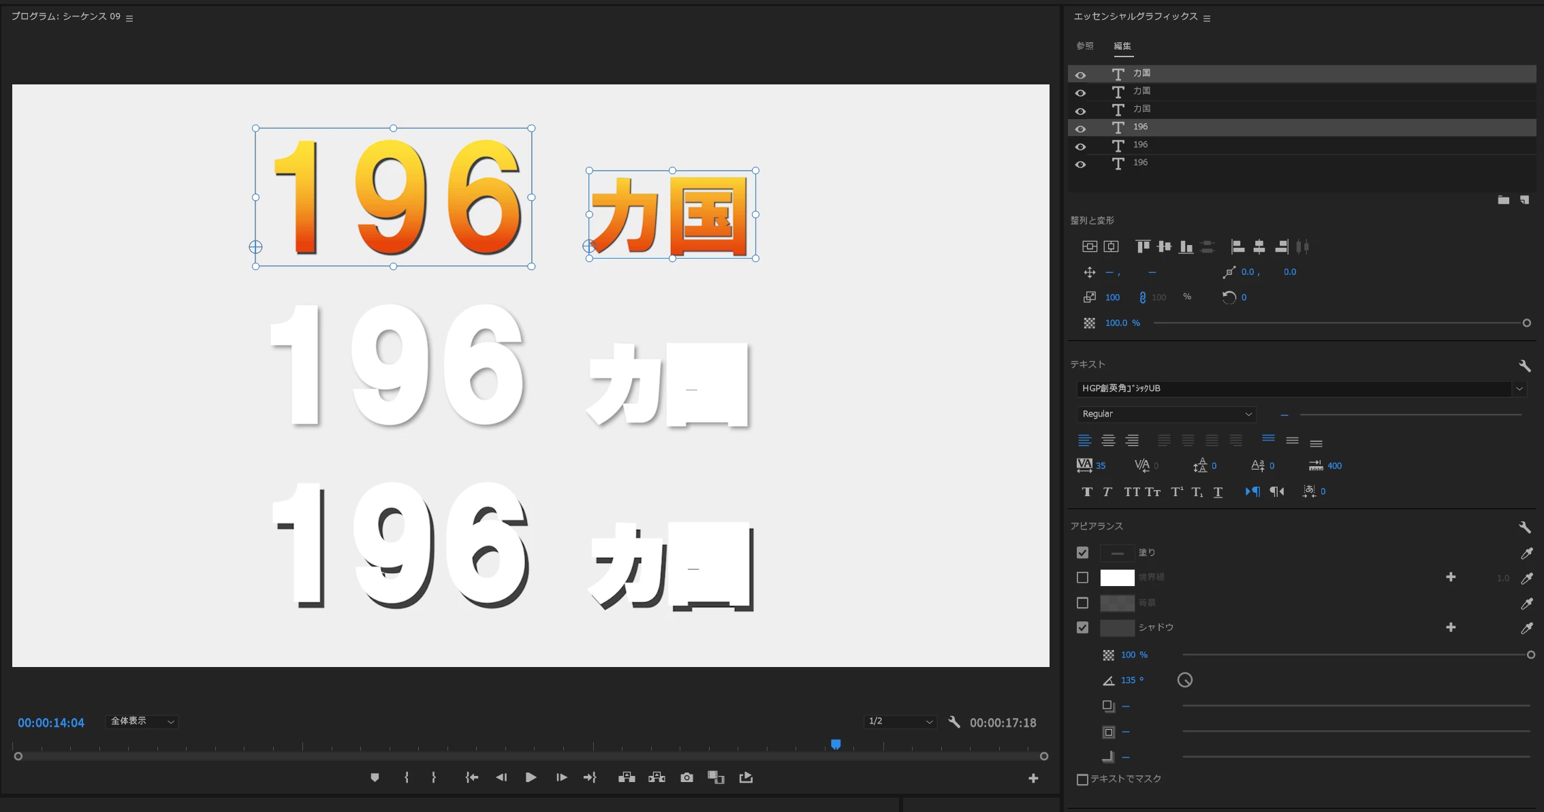Screen dimensions: 1544x812
Task: Click the fill color eyedropper icon
Action: [x=1526, y=553]
